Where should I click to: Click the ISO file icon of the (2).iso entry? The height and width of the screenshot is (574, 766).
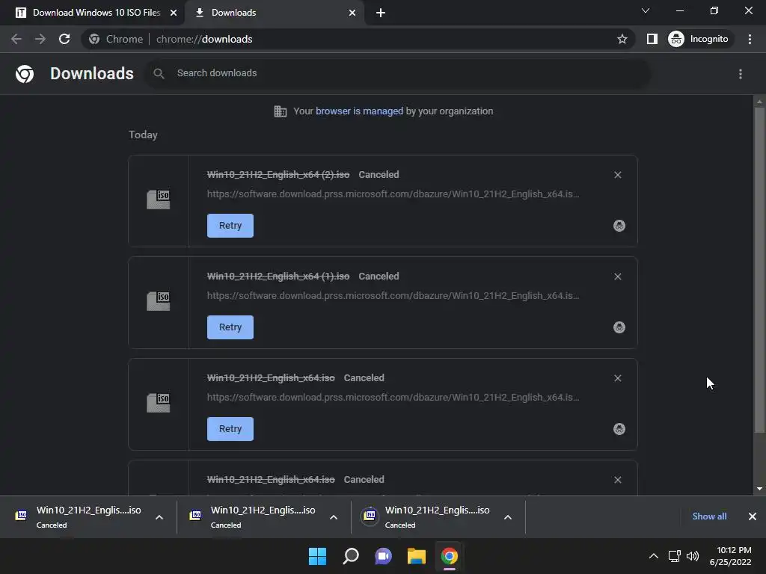click(159, 200)
